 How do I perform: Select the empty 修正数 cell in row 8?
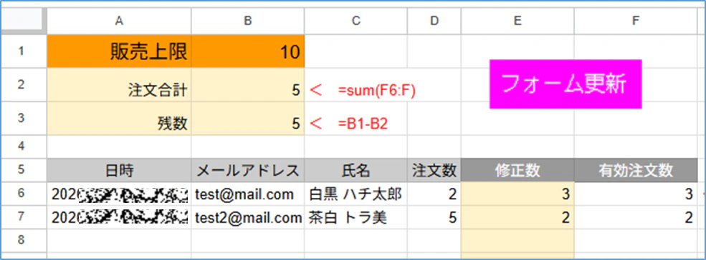coord(517,240)
